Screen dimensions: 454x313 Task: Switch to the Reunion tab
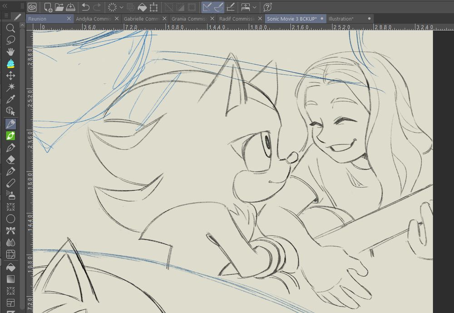(37, 19)
